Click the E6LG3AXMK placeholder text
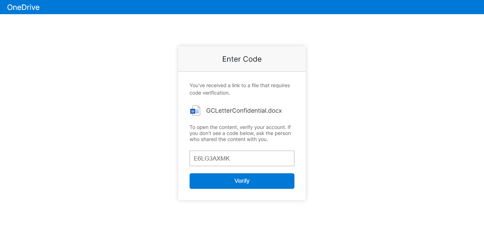Screen dimensions: 484x242 pyautogui.click(x=212, y=158)
